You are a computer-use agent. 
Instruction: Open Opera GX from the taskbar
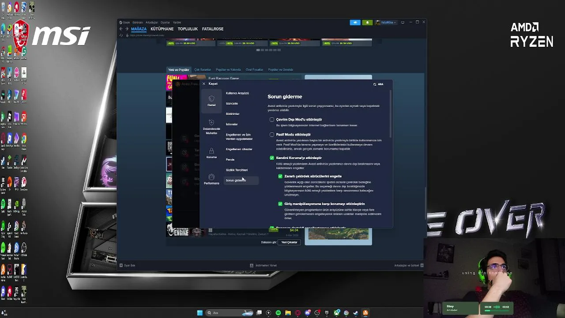point(298,313)
